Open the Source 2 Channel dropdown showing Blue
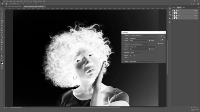This screenshot has width=200, height=112. tap(139, 49)
